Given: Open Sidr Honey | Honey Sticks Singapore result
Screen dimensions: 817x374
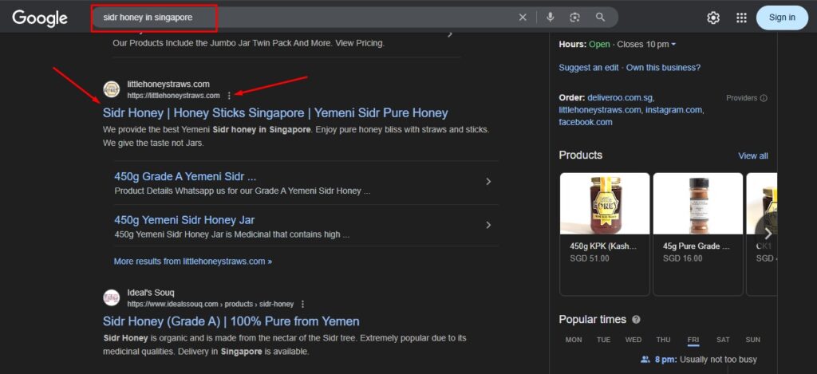Looking at the screenshot, I should pyautogui.click(x=275, y=113).
